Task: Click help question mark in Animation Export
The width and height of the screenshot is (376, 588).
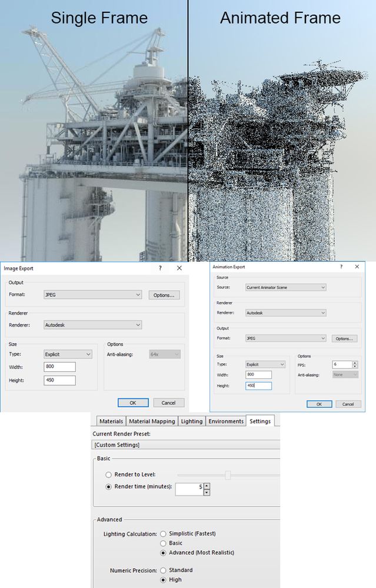Action: (x=341, y=267)
